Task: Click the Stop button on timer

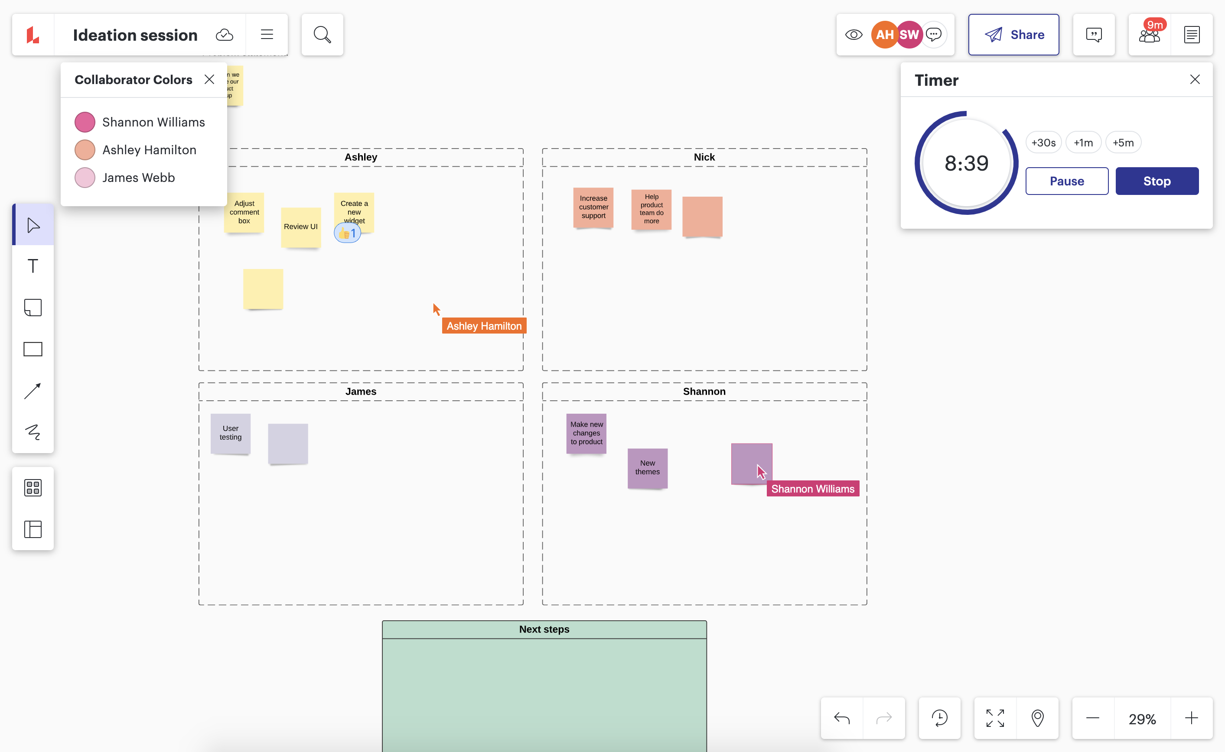Action: point(1158,181)
